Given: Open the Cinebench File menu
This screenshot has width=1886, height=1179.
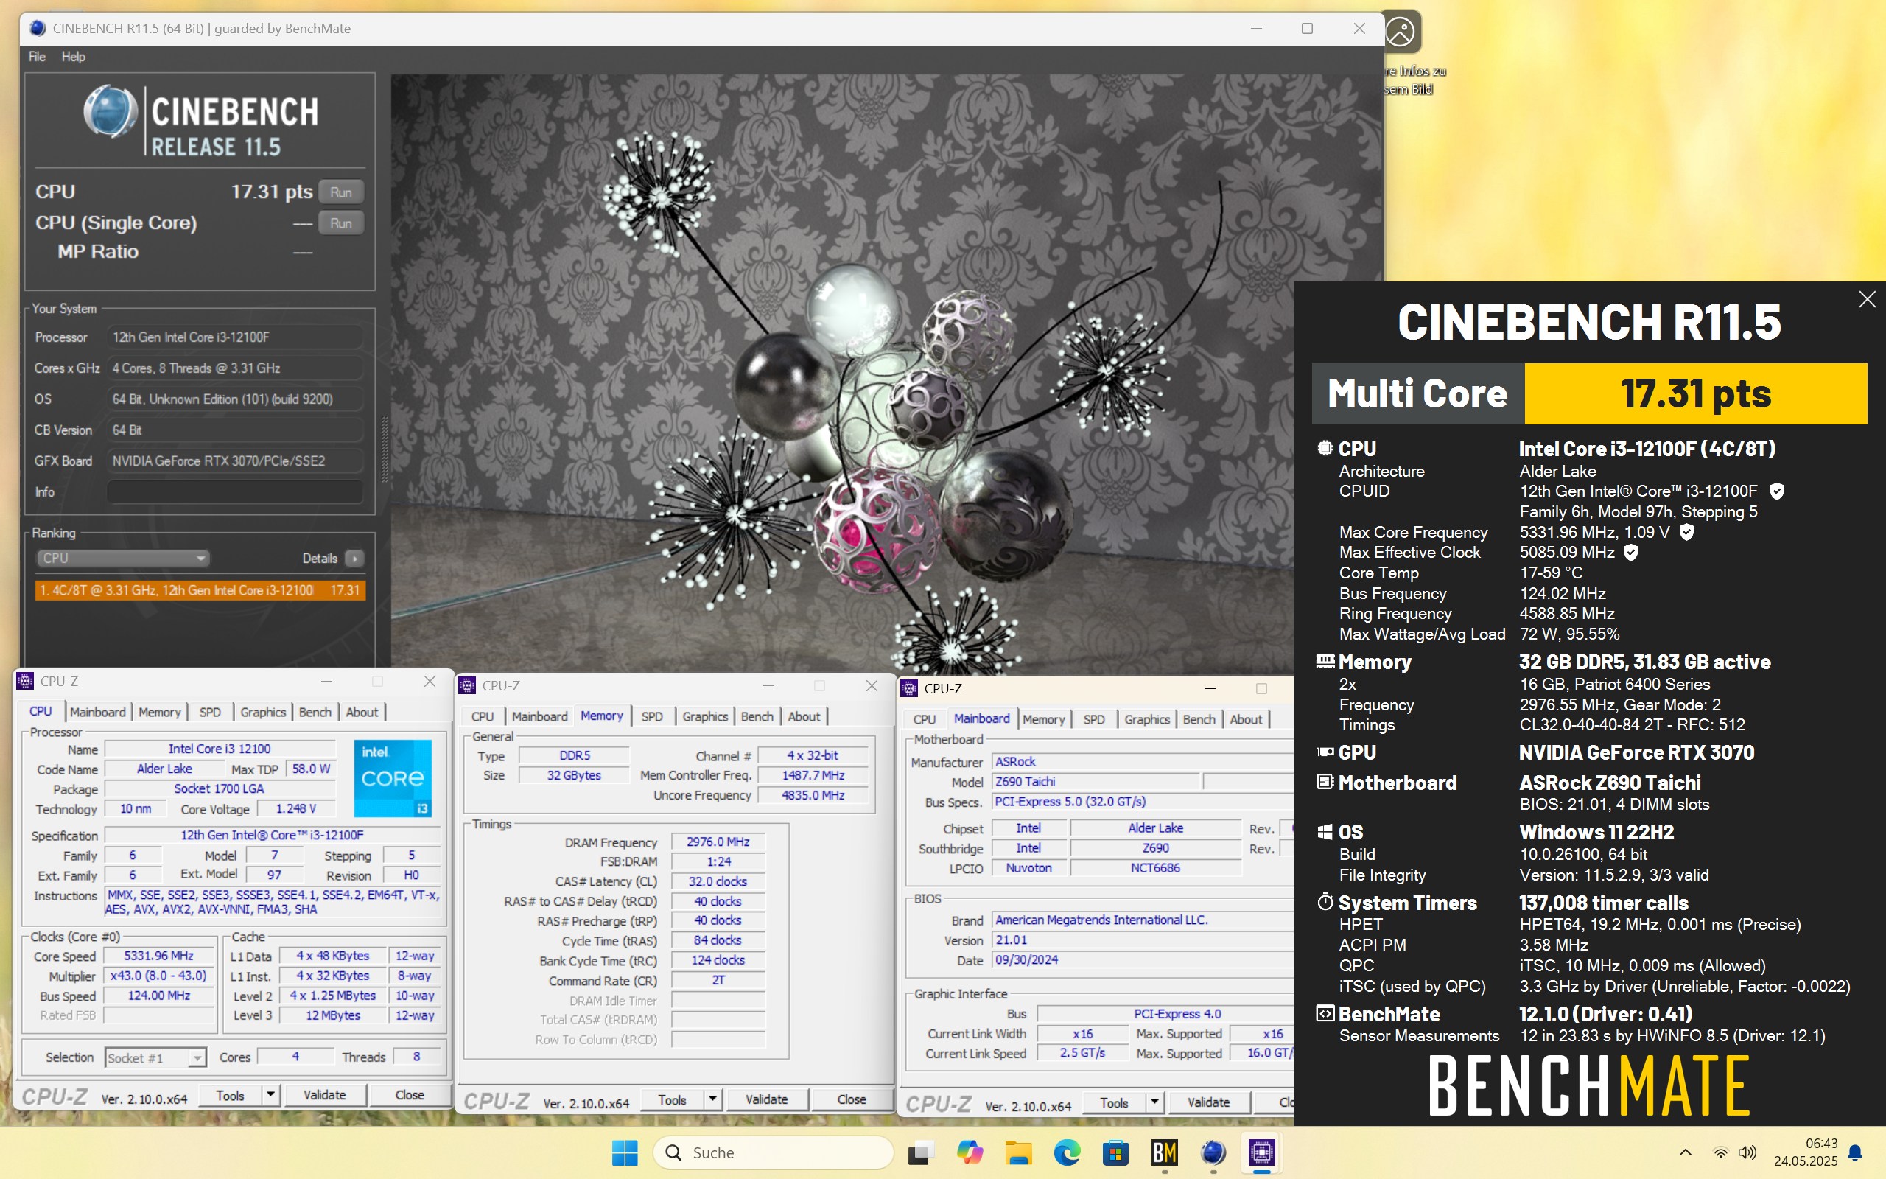Looking at the screenshot, I should pos(37,56).
